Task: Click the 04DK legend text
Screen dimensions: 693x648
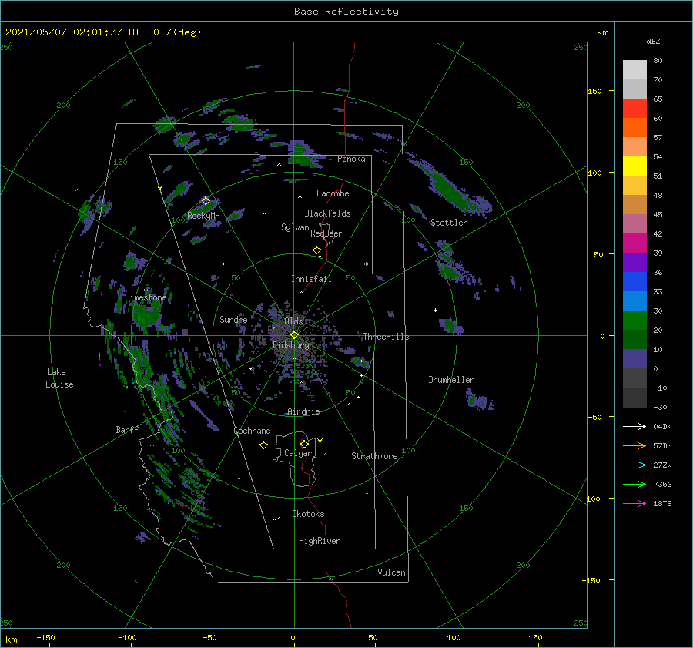Action: click(662, 426)
